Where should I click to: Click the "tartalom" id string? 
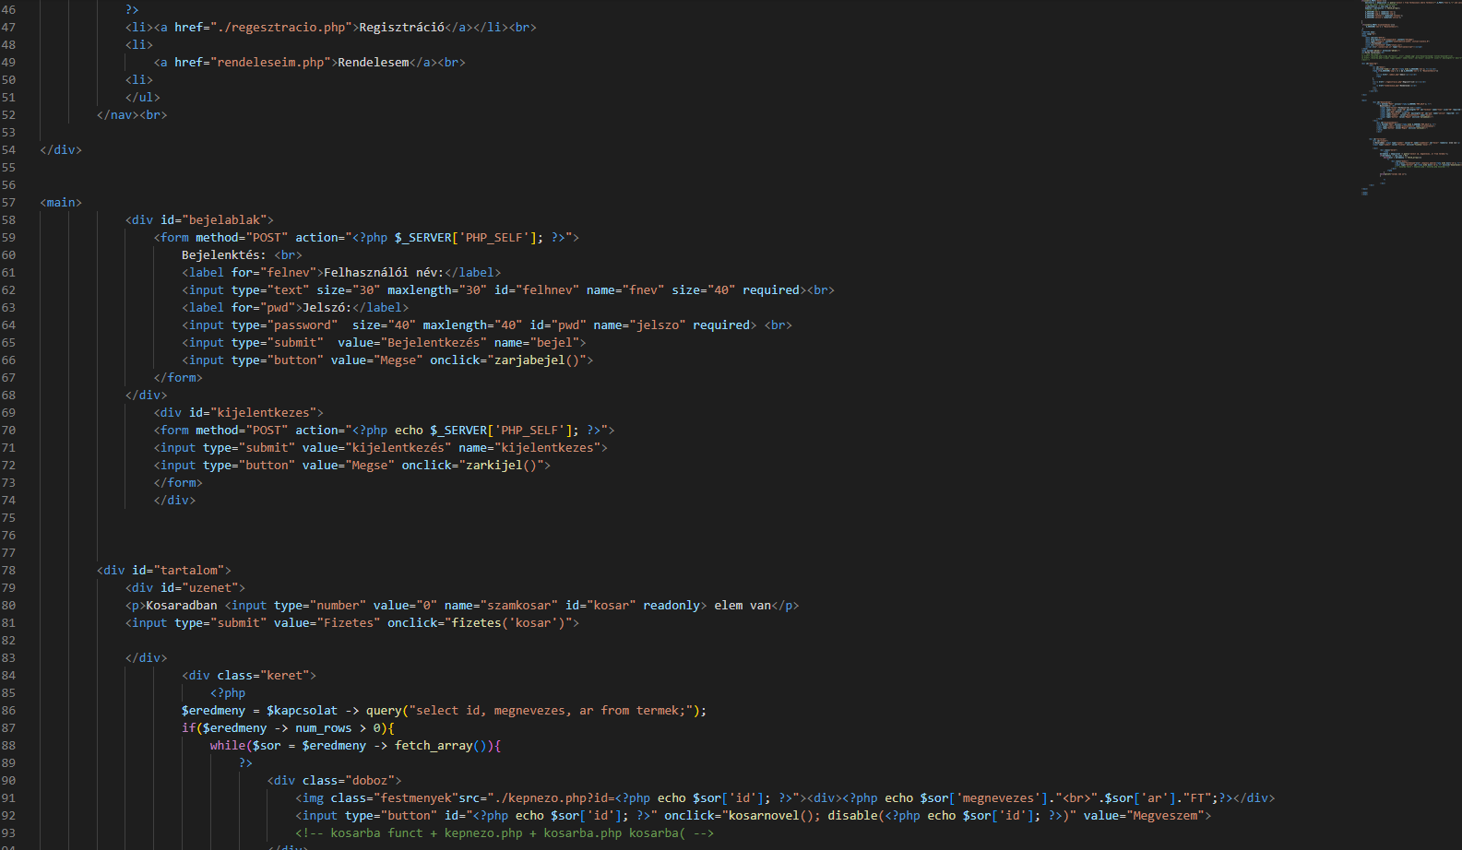[189, 571]
